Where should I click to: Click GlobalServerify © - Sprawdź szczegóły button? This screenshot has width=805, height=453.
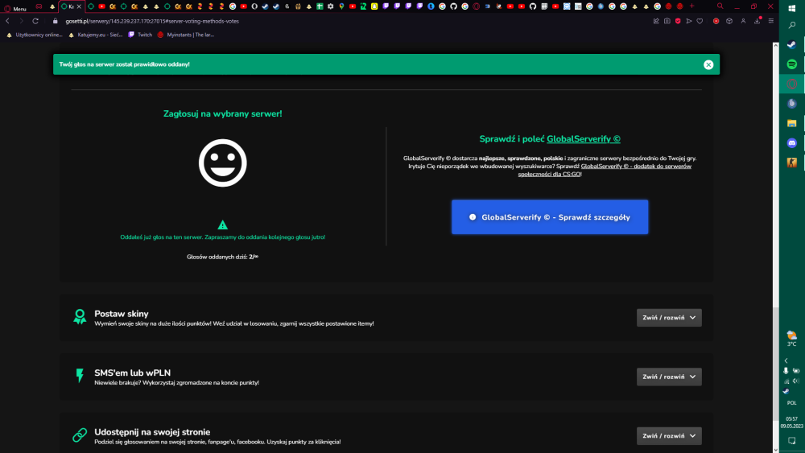tap(549, 217)
